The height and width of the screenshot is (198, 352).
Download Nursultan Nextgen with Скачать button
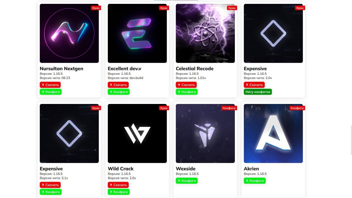click(x=50, y=85)
